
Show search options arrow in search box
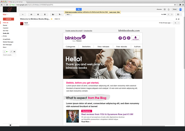[x=75, y=9]
